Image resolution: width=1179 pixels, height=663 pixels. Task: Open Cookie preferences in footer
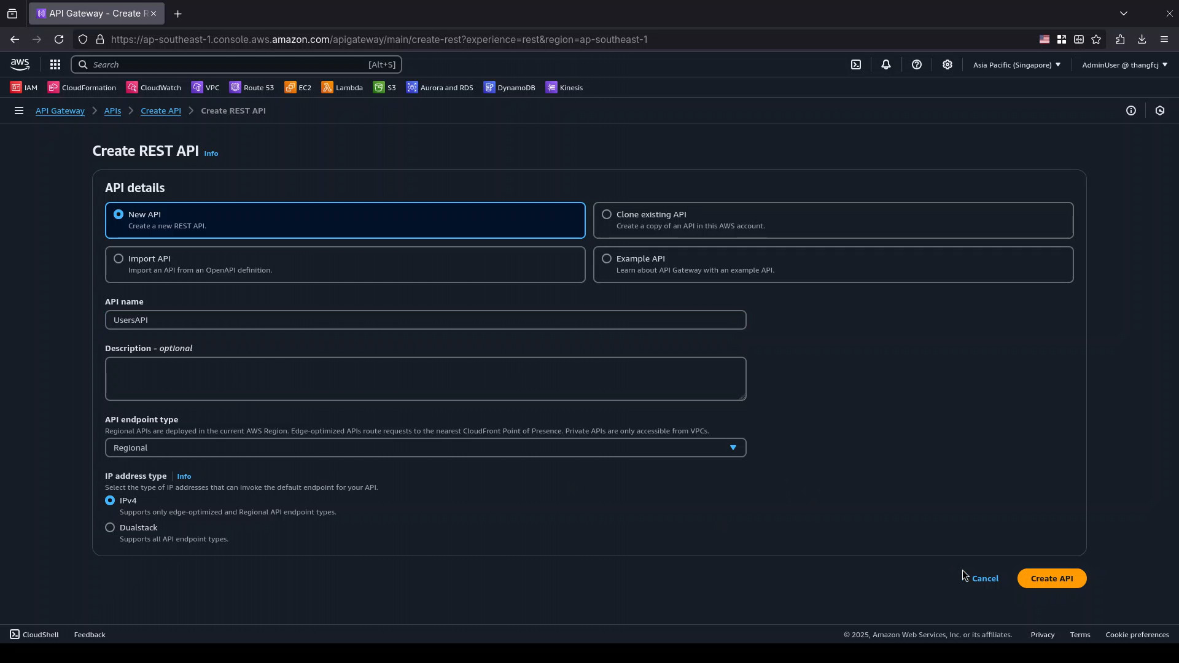click(1137, 635)
